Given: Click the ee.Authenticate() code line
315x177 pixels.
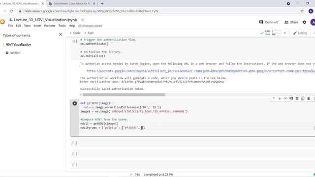Looking at the screenshot, I should 94,44.
